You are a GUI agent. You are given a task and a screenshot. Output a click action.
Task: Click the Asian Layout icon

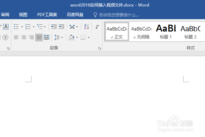[72, 27]
